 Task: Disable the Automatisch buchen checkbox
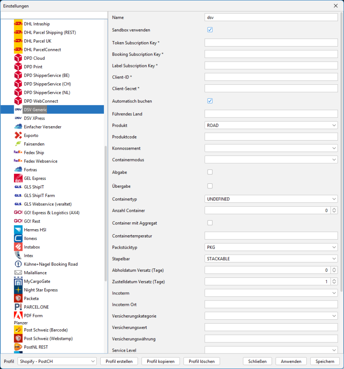click(210, 101)
